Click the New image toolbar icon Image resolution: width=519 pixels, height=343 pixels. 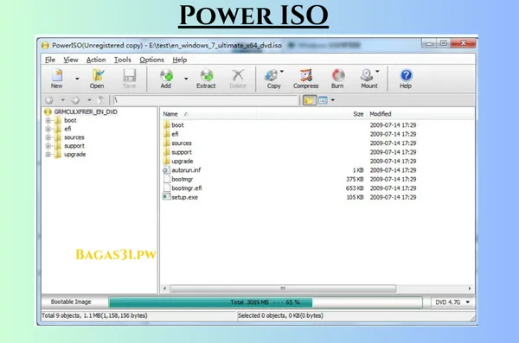pyautogui.click(x=57, y=79)
